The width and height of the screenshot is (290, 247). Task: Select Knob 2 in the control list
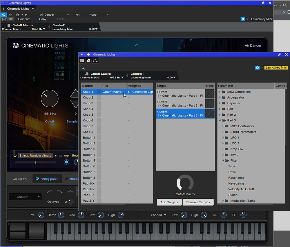(88, 97)
